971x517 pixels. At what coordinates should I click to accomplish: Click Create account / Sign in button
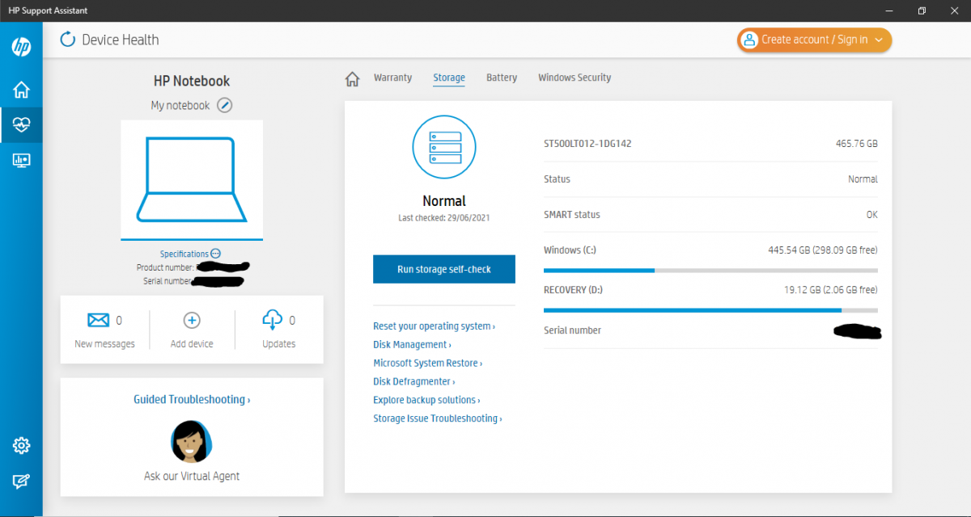coord(814,40)
